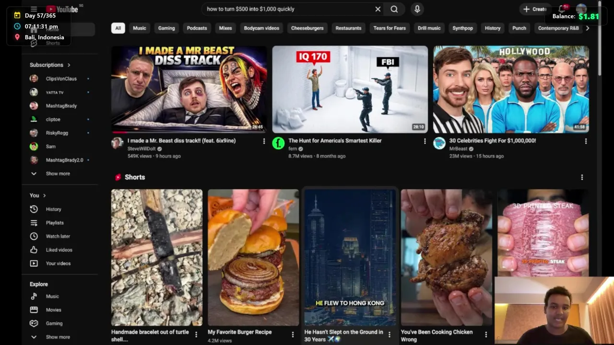The image size is (614, 345).
Task: Open options menu for 30 Celebrities video
Action: pyautogui.click(x=586, y=141)
